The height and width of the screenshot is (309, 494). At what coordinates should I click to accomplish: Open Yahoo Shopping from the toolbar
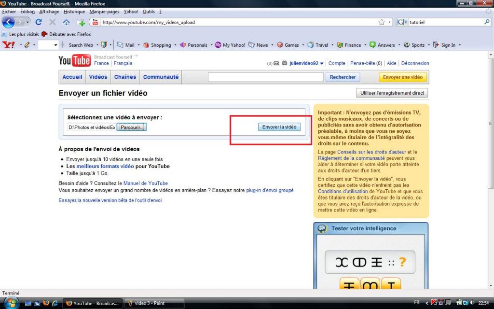pos(157,45)
